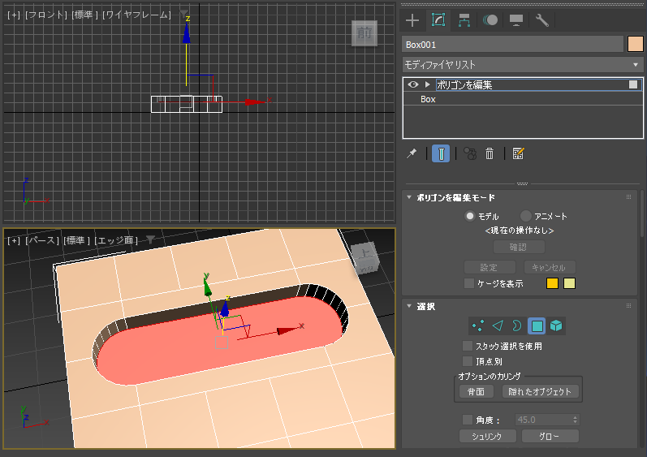Select Vertex sub-object level icon
The height and width of the screenshot is (457, 647).
click(478, 326)
